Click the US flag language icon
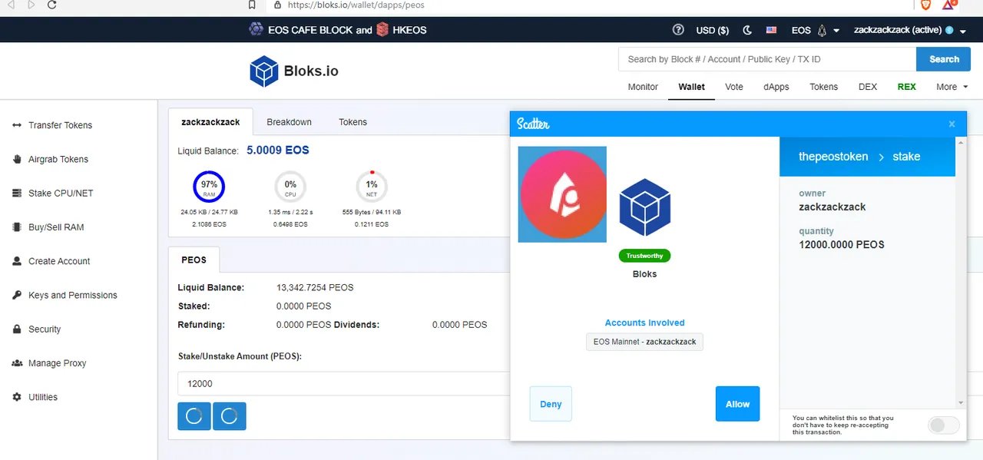Screen dimensions: 983x460 (771, 30)
